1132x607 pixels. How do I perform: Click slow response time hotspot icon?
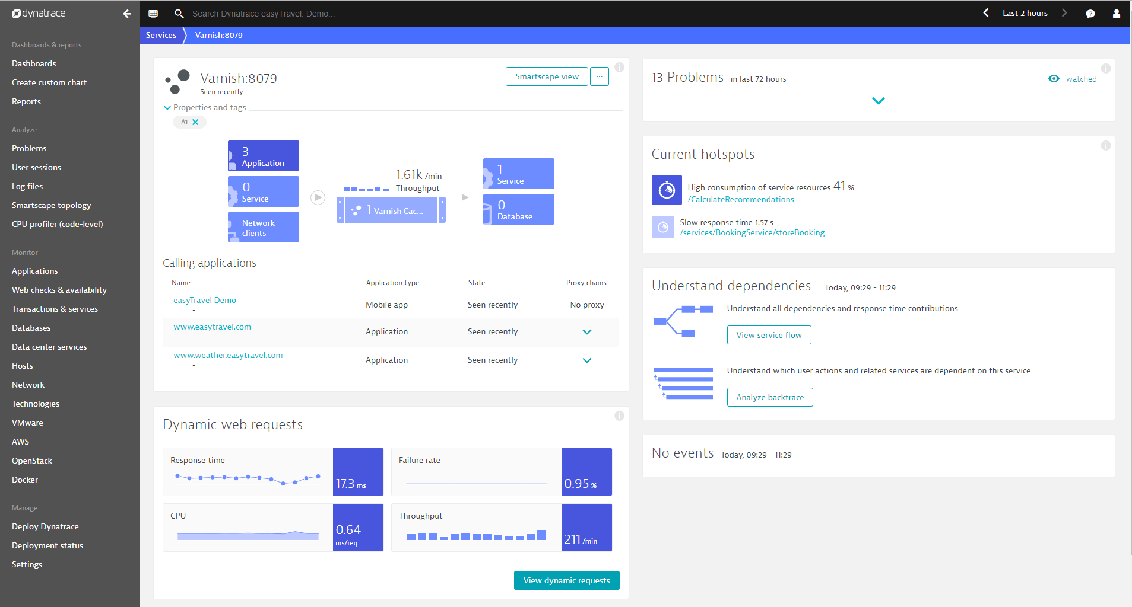tap(663, 227)
